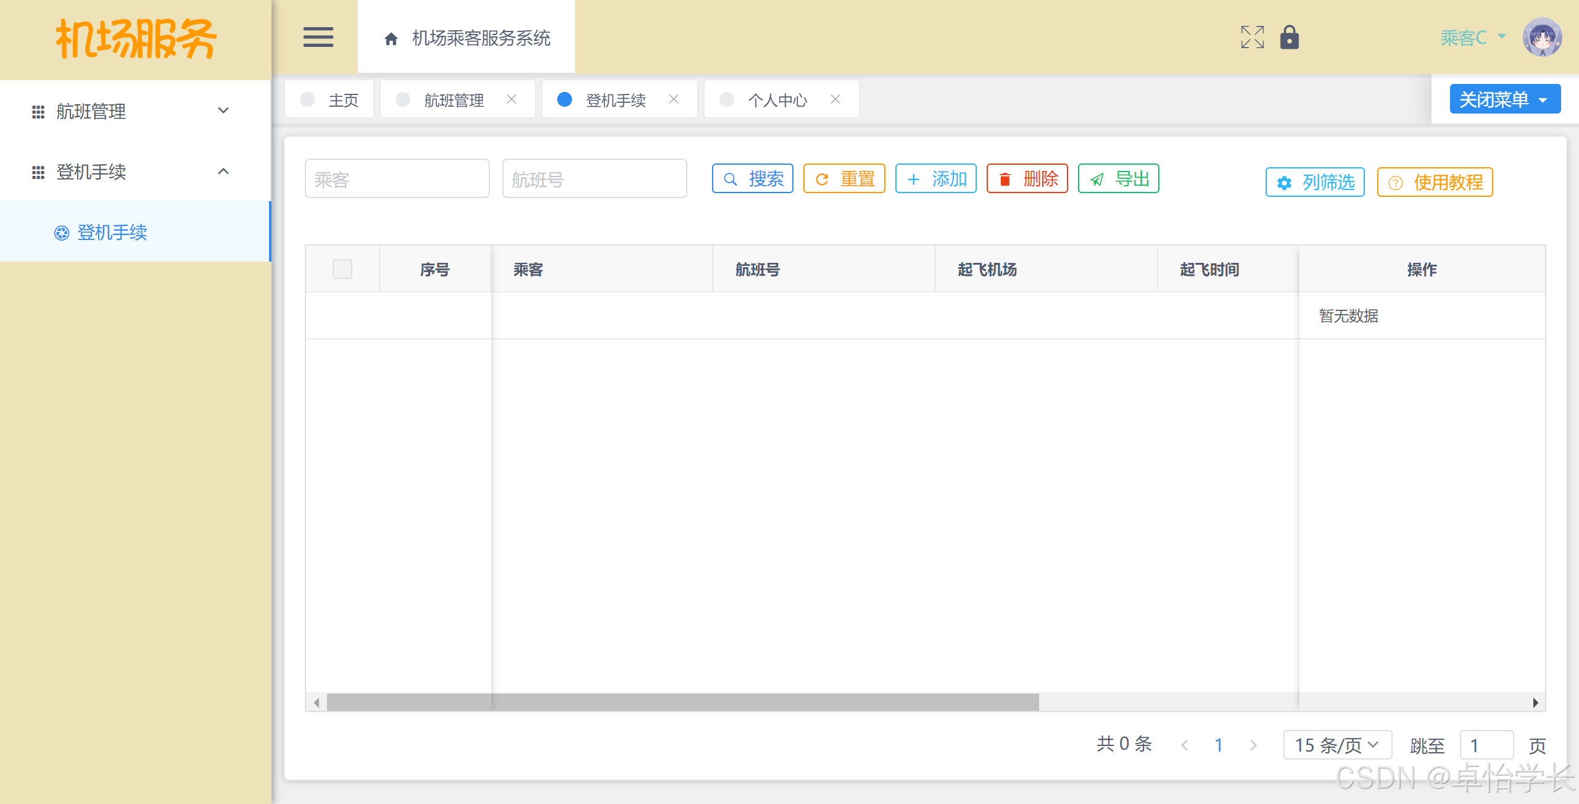Expand the 航班管理 sidebar menu
Image resolution: width=1579 pixels, height=804 pixels.
coord(135,111)
